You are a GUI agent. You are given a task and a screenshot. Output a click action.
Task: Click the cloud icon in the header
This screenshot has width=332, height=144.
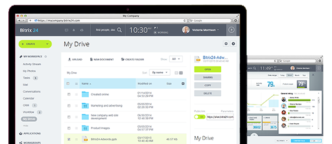pyautogui.click(x=82, y=30)
